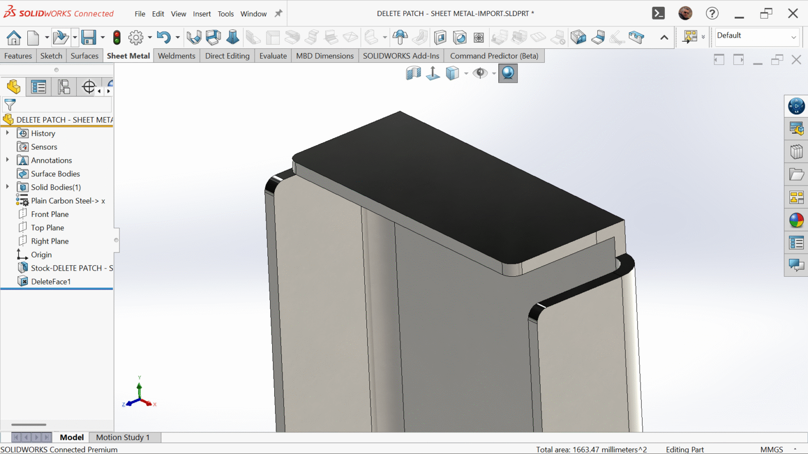Open the File menu
808x454 pixels.
(140, 14)
